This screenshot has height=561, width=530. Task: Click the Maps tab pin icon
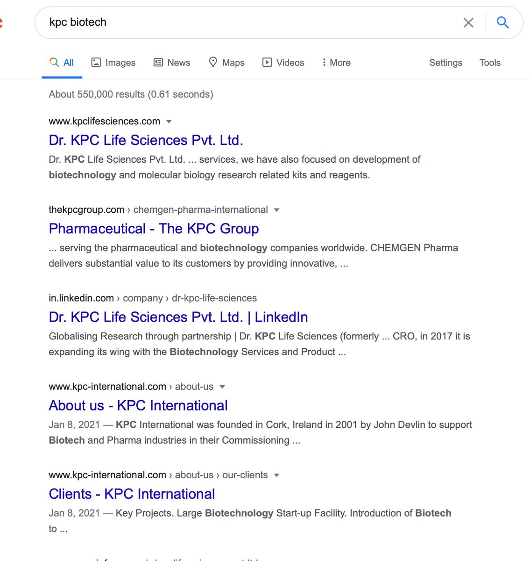(x=213, y=62)
